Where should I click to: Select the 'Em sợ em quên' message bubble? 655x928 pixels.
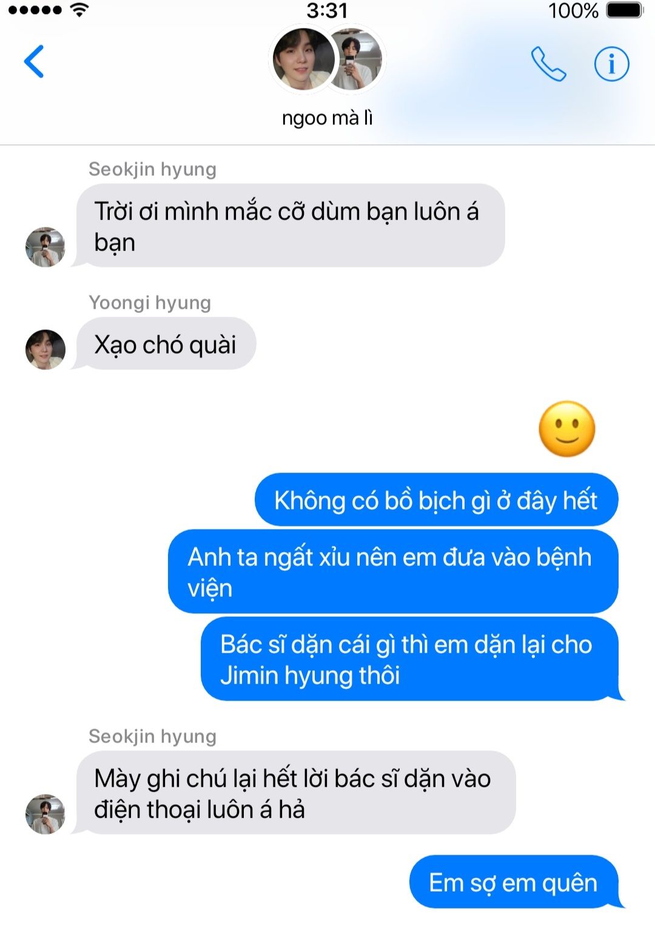(515, 882)
